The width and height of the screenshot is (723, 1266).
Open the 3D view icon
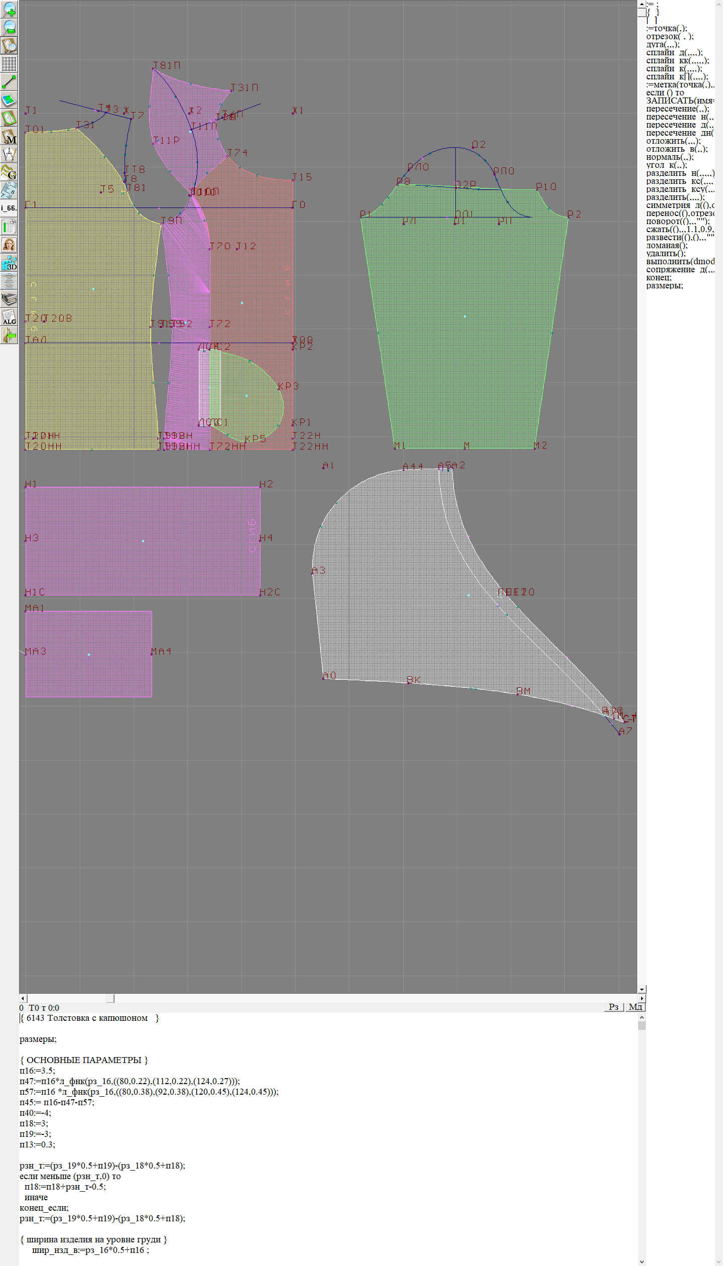tap(9, 263)
